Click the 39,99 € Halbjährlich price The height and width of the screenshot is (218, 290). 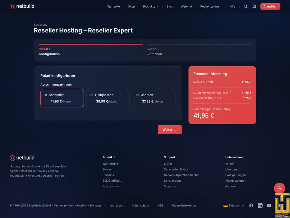(x=102, y=102)
